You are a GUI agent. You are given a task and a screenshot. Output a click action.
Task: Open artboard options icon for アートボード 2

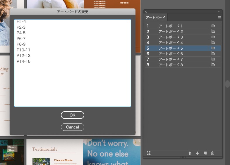coord(213,31)
